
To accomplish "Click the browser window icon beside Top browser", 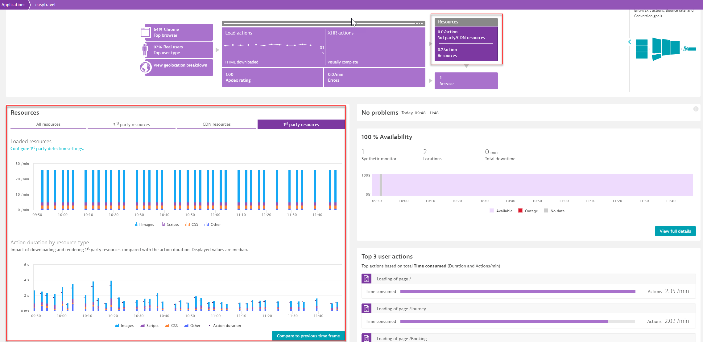I will tap(145, 32).
